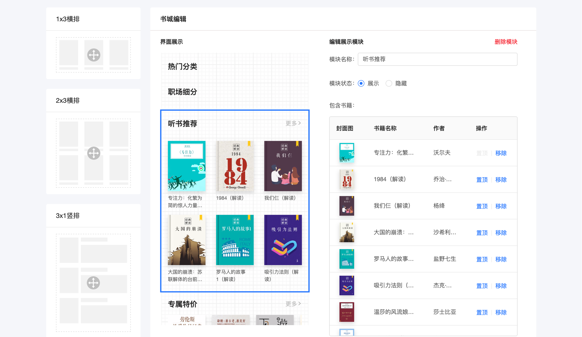Select the 展示 radio button
This screenshot has height=337, width=582.
361,83
